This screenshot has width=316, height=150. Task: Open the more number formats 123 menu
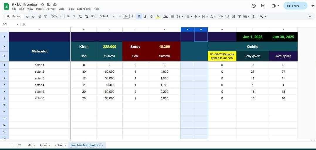92,16
